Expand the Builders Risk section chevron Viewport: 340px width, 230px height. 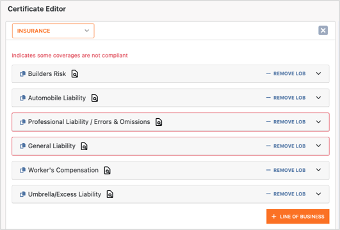click(318, 73)
